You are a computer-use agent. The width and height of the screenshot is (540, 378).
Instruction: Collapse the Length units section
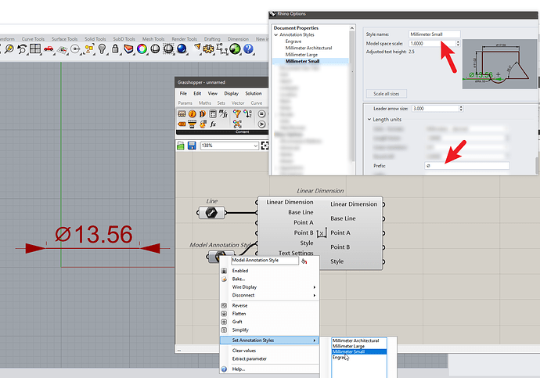369,120
